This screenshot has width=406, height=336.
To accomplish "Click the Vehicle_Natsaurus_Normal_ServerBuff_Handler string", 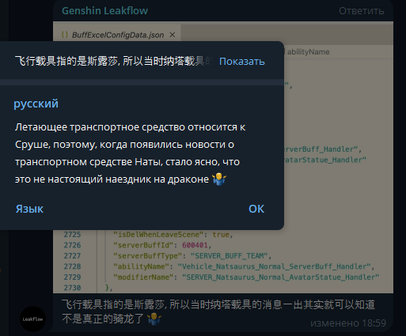I will tap(275, 266).
